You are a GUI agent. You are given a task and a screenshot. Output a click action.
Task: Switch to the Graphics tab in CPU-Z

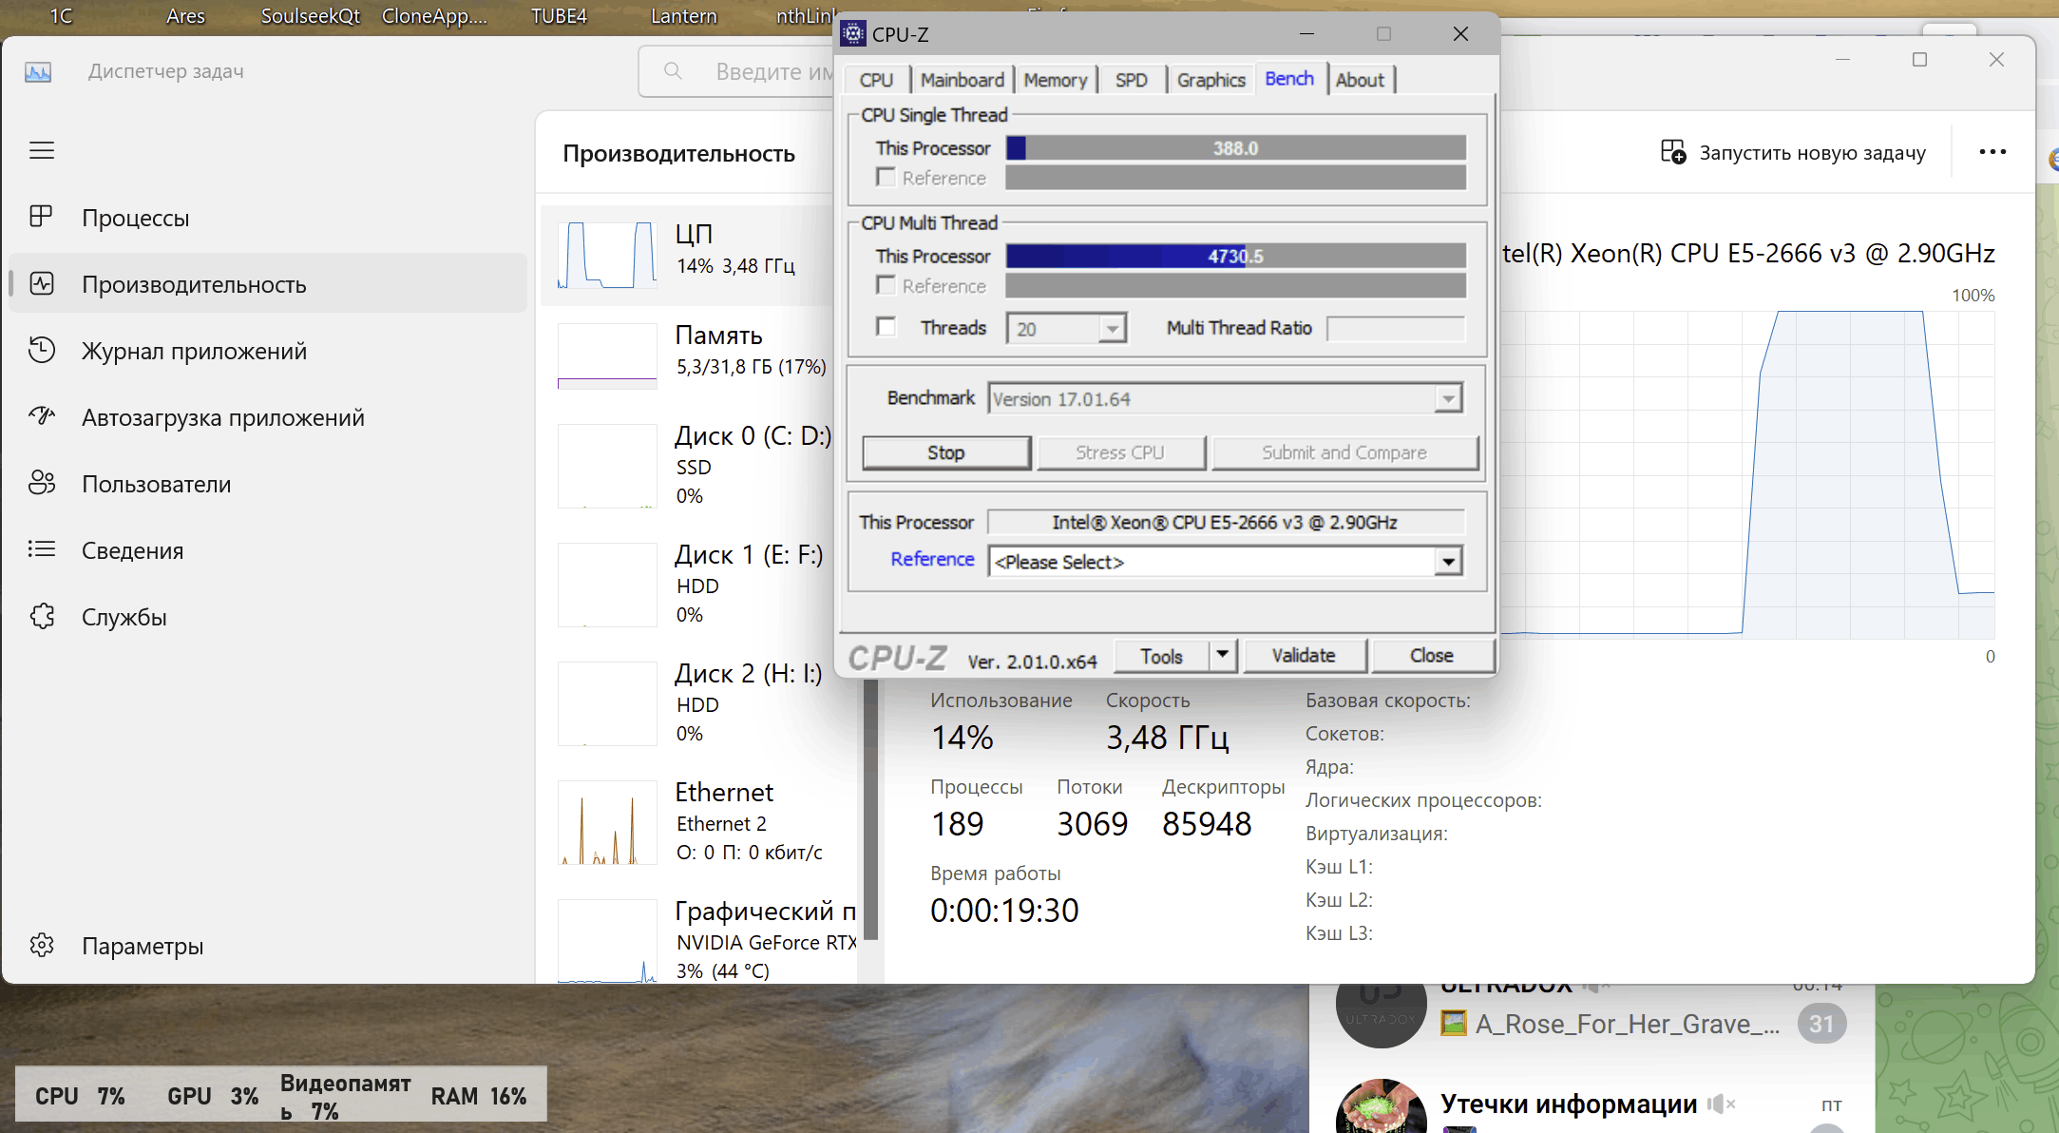(1208, 80)
